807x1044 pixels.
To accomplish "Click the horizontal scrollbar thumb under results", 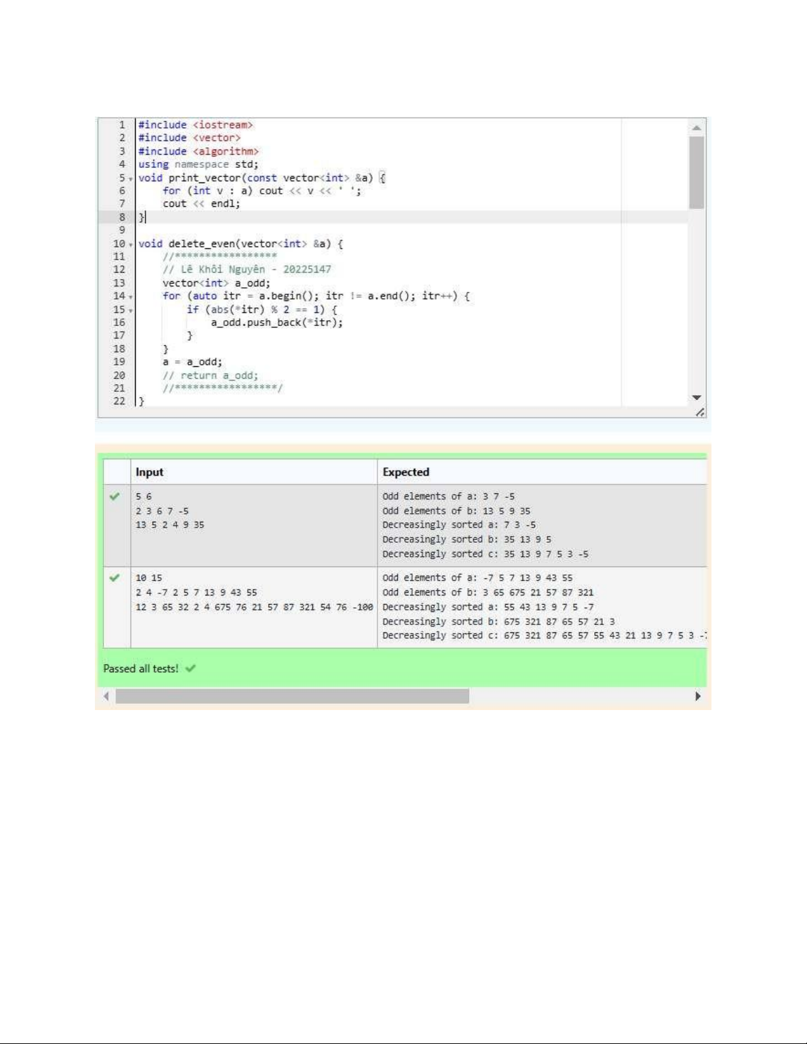I will coord(292,696).
